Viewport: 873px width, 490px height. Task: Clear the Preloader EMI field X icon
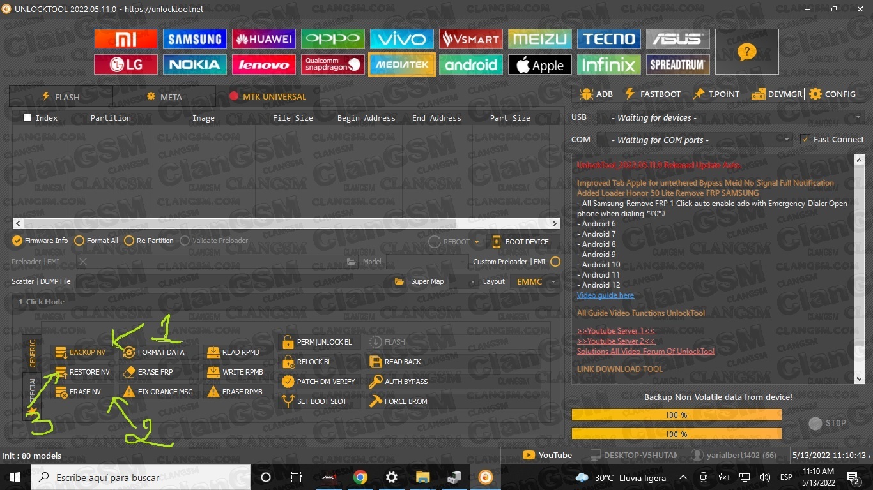coord(83,262)
